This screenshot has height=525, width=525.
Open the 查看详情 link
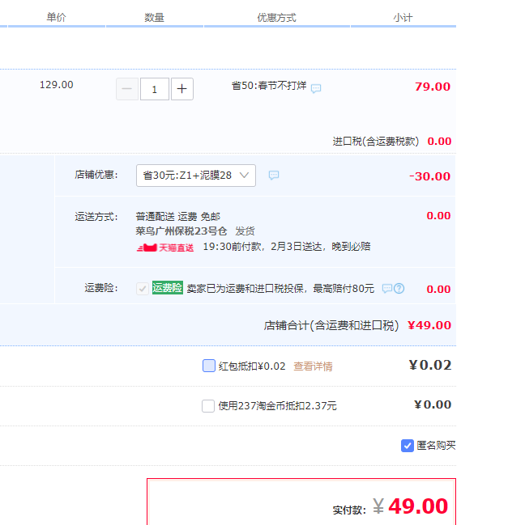[313, 366]
